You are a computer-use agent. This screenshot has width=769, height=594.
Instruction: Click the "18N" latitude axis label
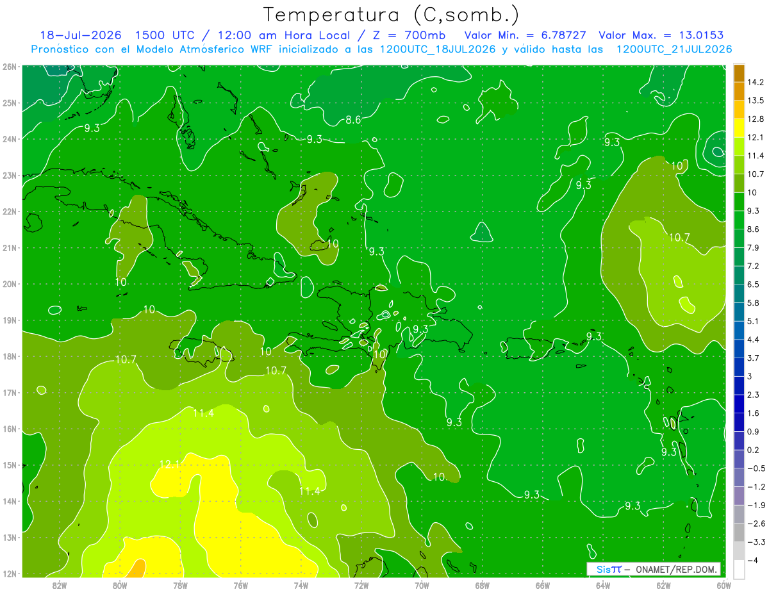point(8,356)
